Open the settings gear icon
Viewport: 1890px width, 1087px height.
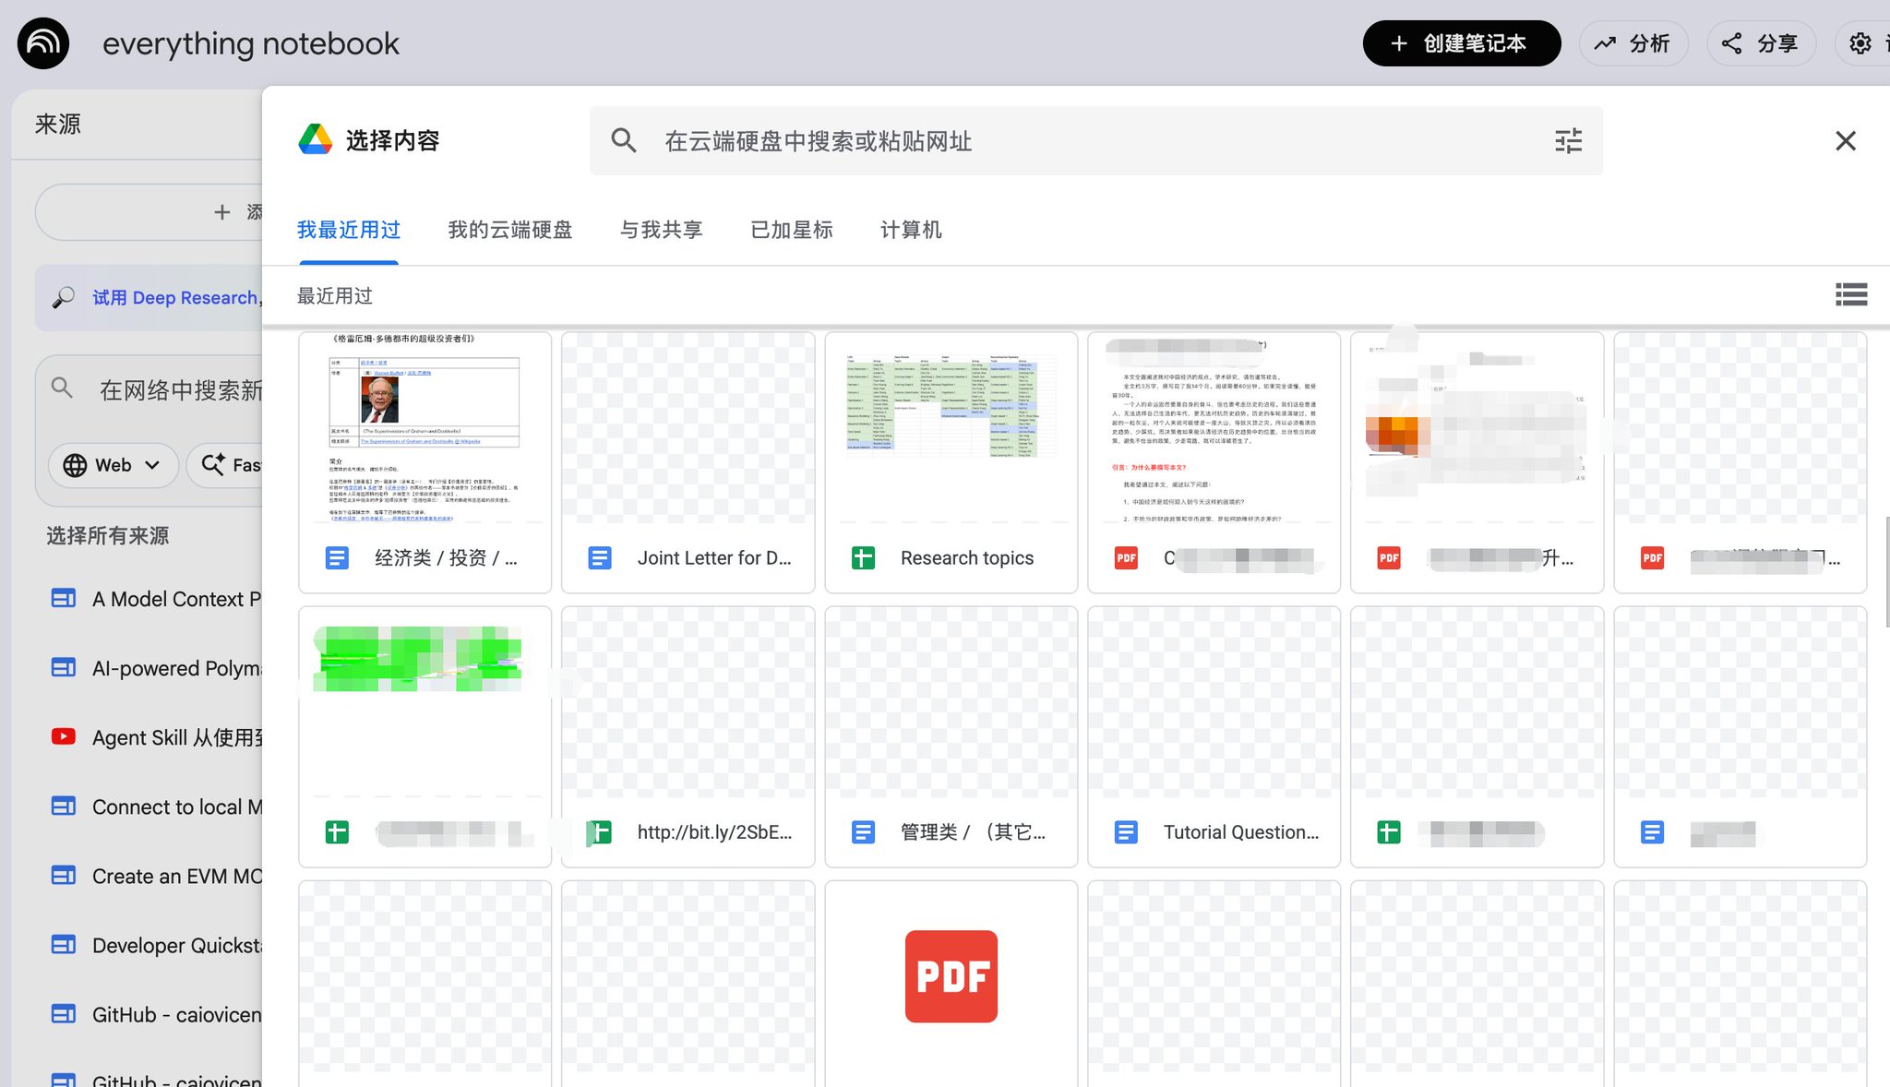pos(1860,43)
